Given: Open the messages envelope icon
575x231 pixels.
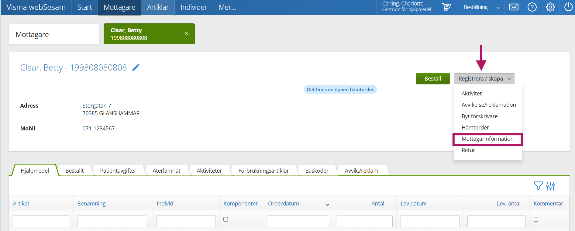Looking at the screenshot, I should [514, 7].
